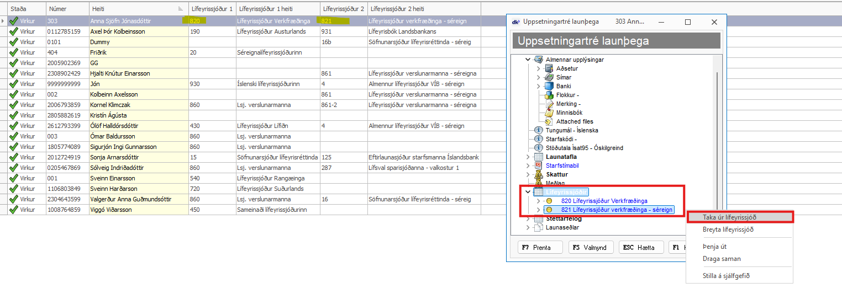Collapse the Lífeyrissjóðir tree node
The image size is (842, 299).
point(528,192)
